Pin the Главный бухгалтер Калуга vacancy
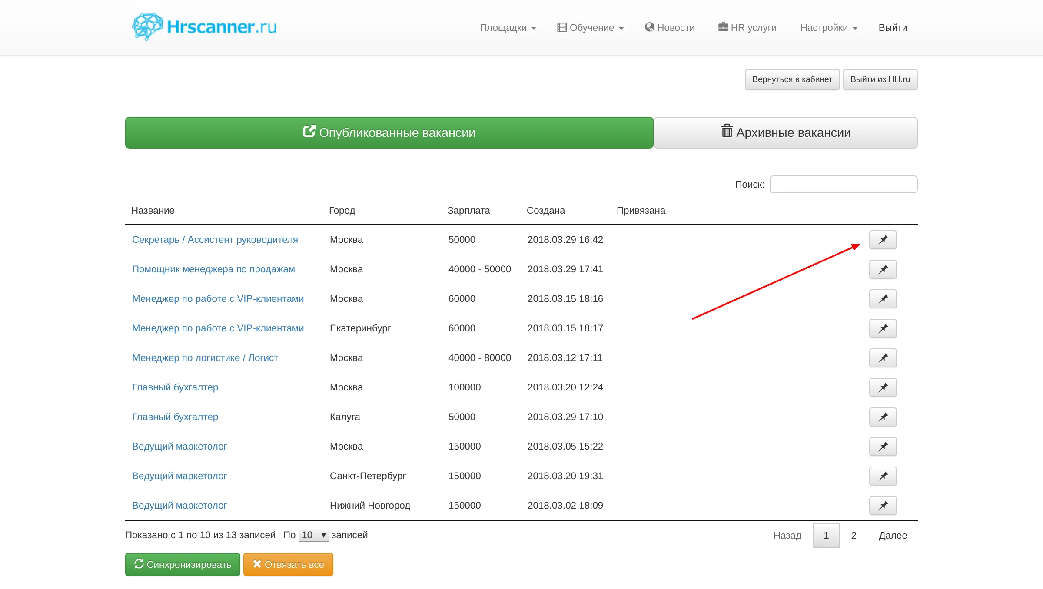This screenshot has height=589, width=1043. [883, 417]
